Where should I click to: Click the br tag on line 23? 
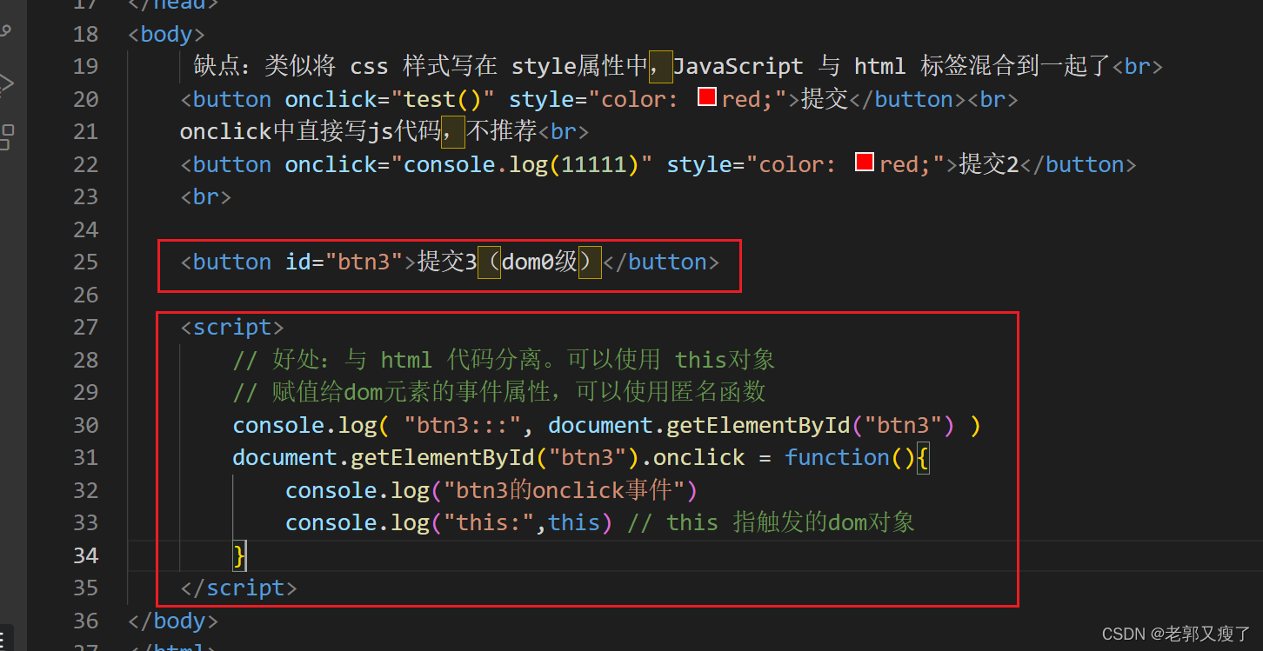point(204,196)
